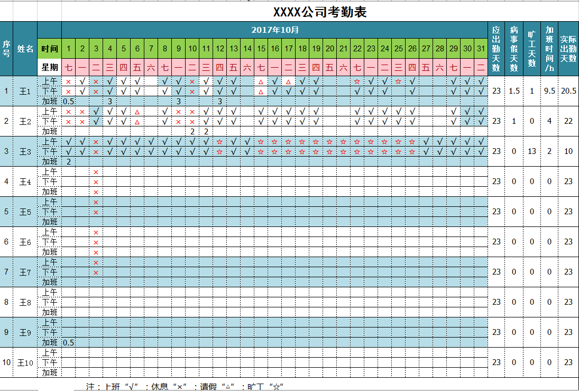This screenshot has height=391, width=579.
Task: Click 王1's overtime total 9.5
Action: pos(549,91)
